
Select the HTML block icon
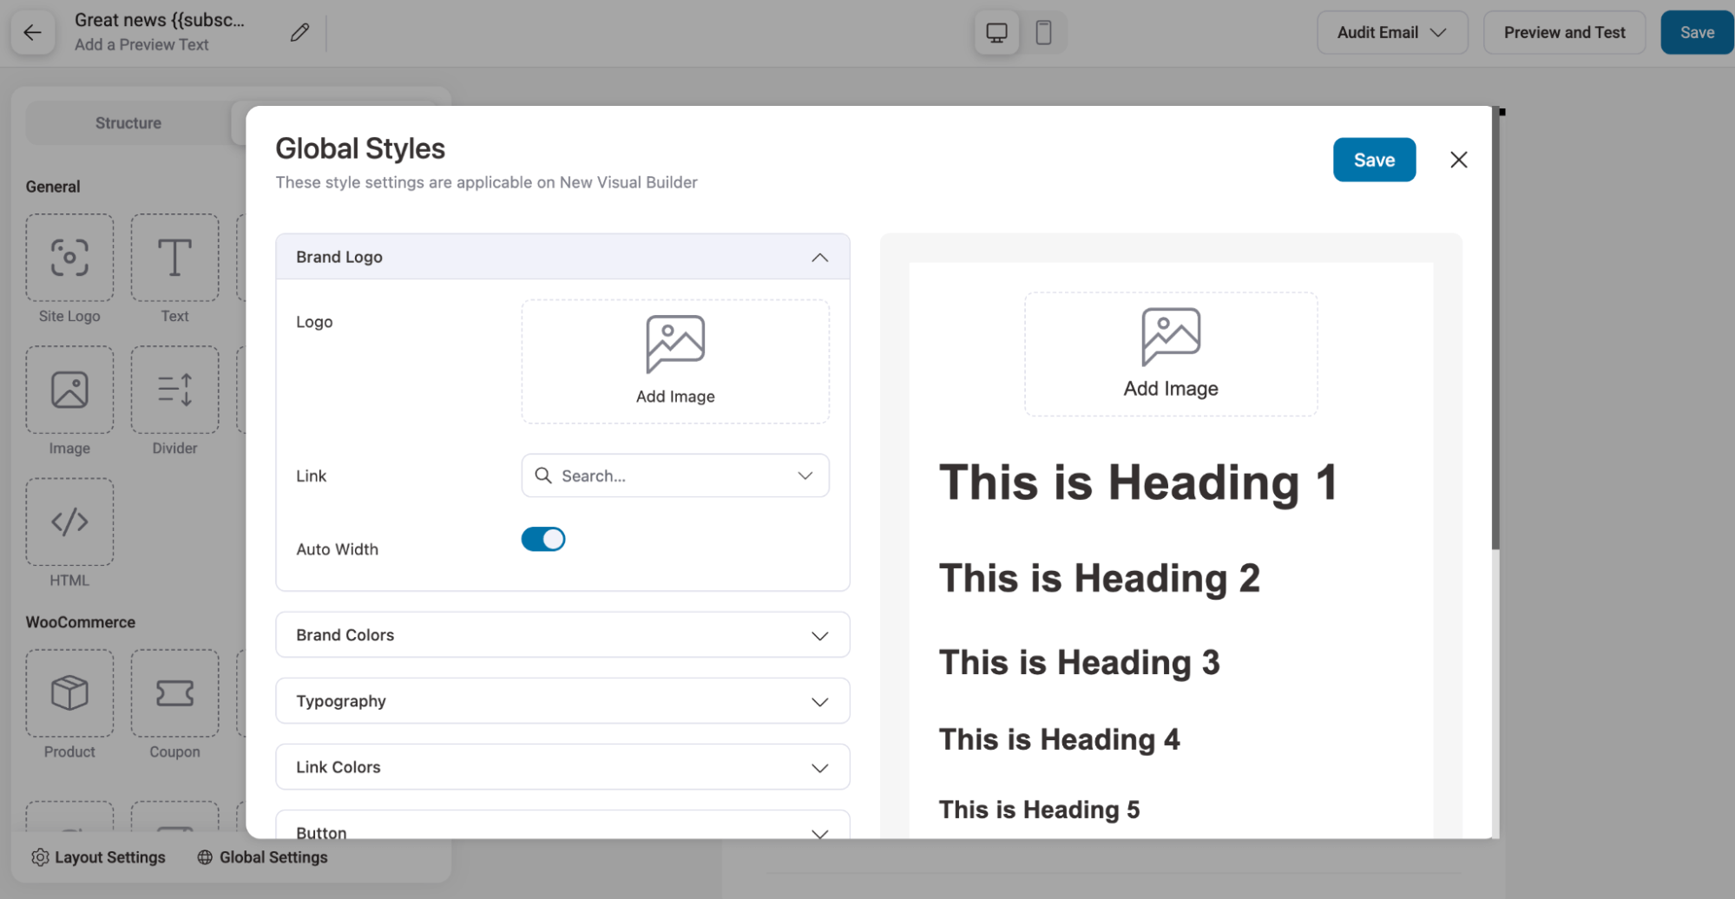coord(69,522)
